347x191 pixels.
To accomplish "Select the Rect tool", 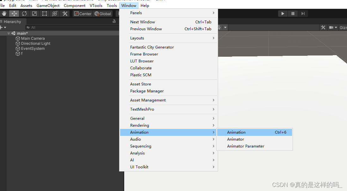I will (45, 14).
